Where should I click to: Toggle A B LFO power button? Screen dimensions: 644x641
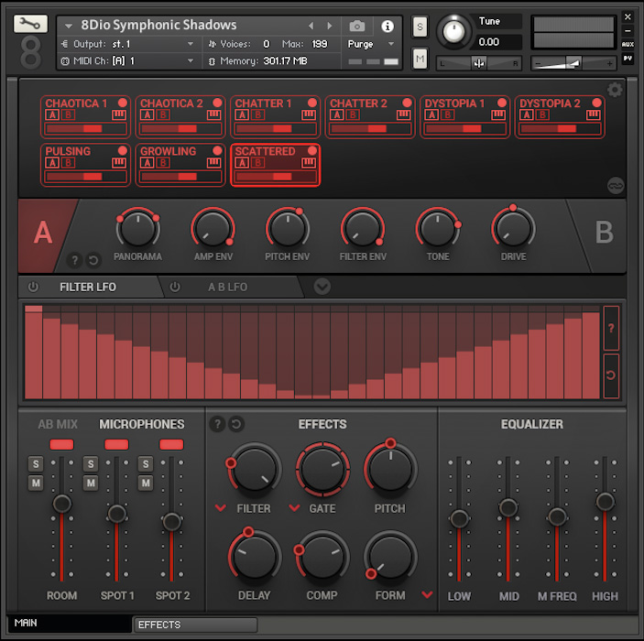[175, 287]
